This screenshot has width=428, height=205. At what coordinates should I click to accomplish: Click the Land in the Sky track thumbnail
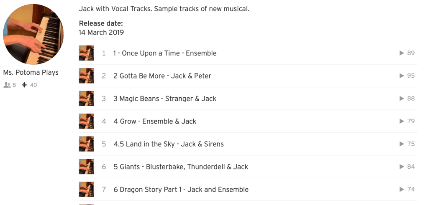pos(86,144)
